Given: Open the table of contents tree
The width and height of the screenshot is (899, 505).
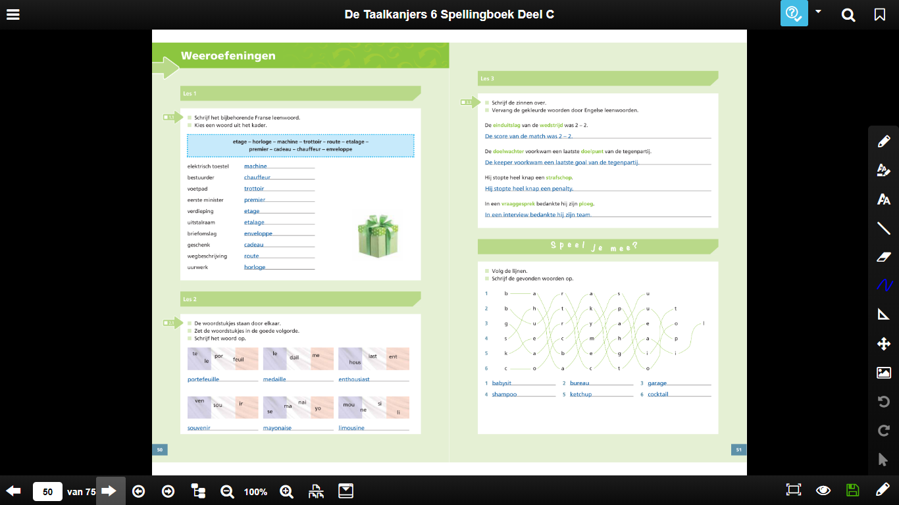Looking at the screenshot, I should point(198,491).
